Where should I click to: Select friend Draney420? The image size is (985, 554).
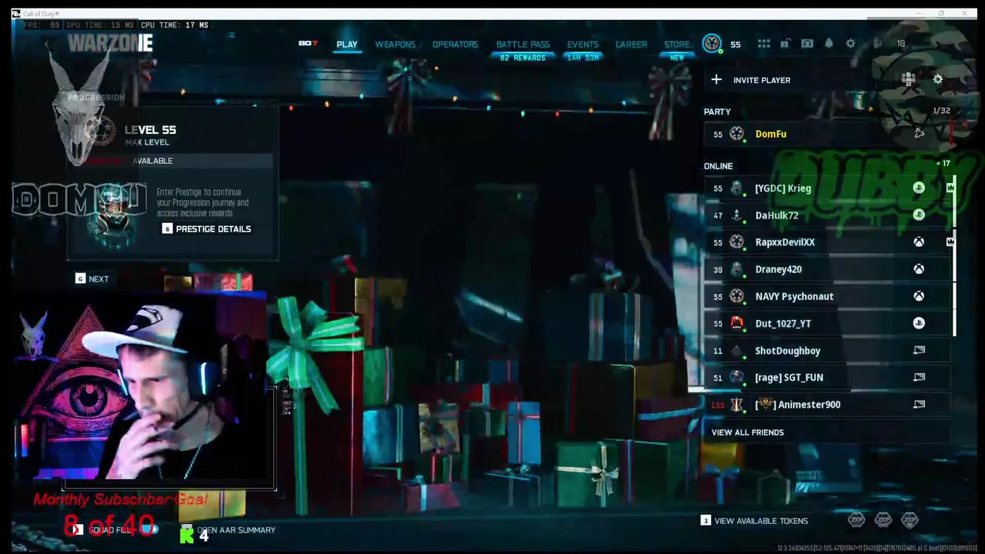[x=827, y=269]
